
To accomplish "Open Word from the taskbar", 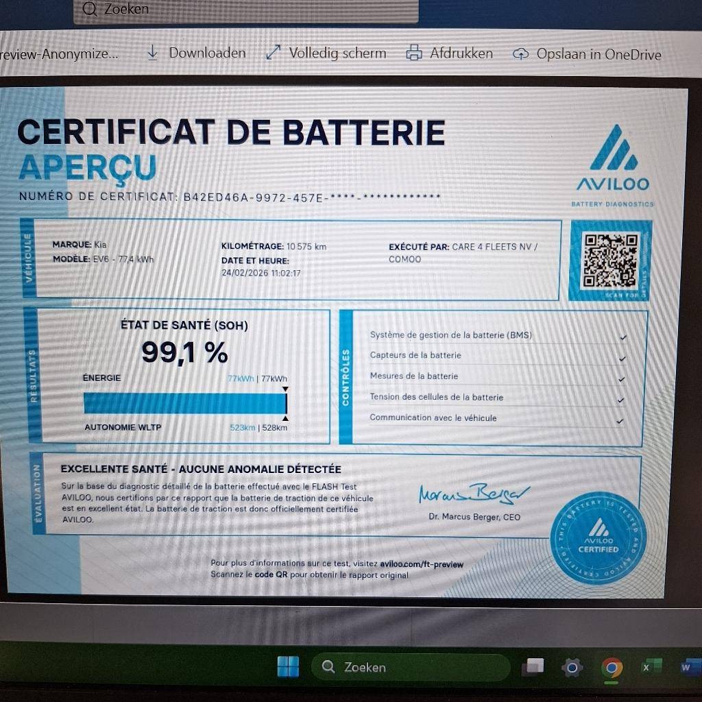I will (686, 667).
